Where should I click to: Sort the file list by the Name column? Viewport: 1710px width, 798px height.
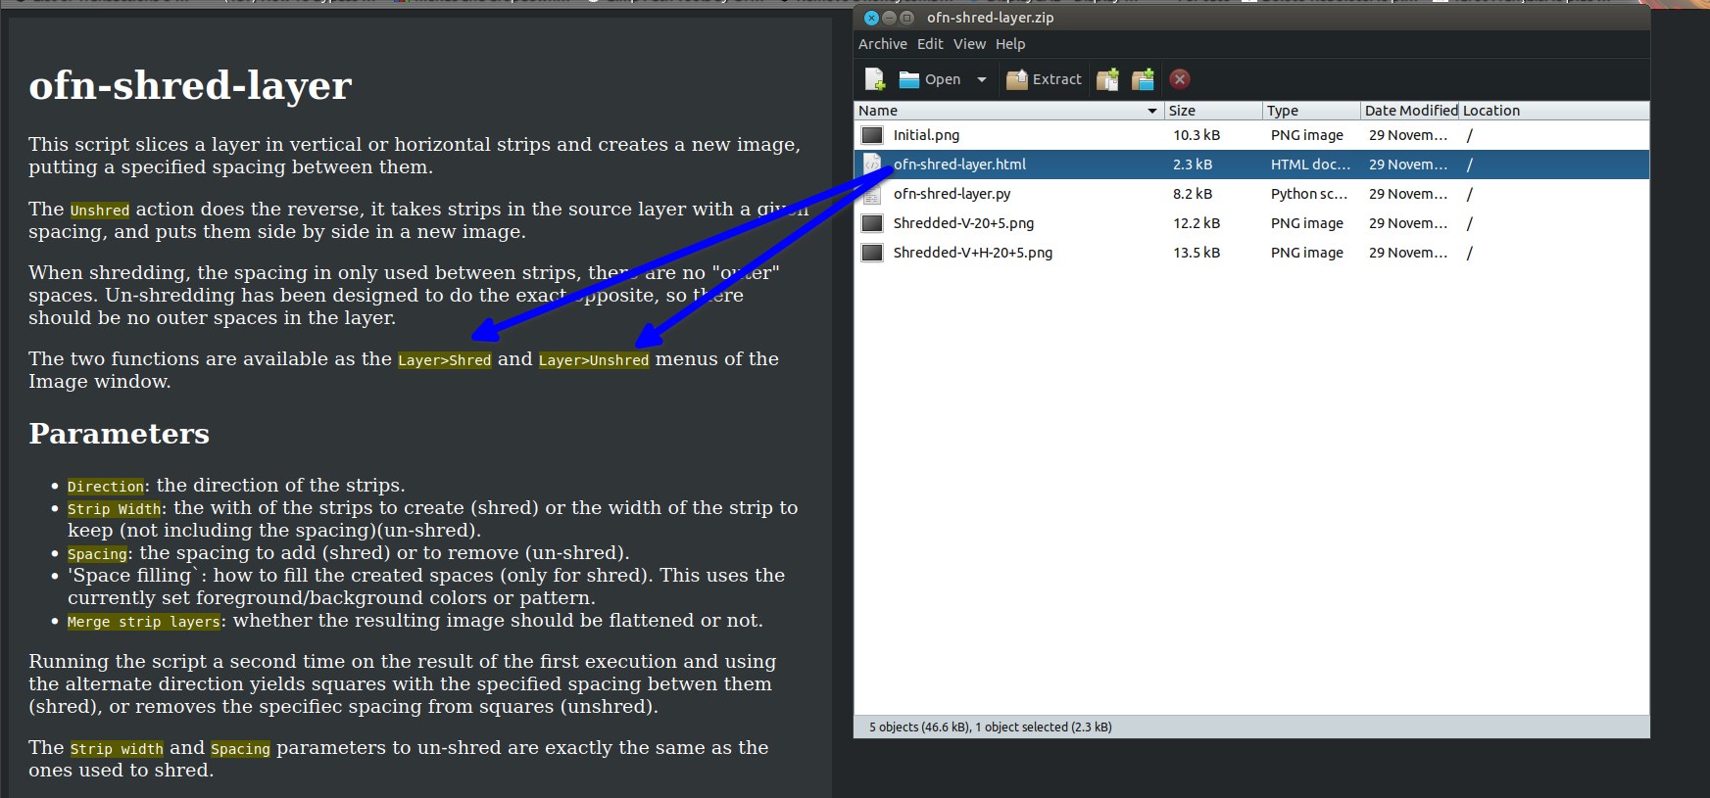pos(1008,111)
